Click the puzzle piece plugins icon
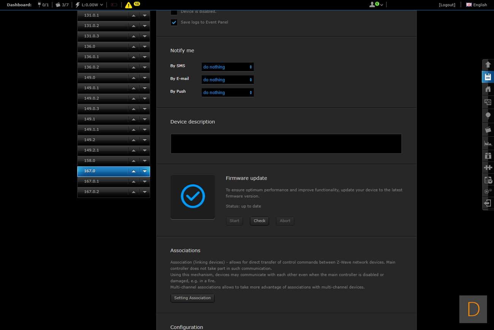This screenshot has width=494, height=330. tap(488, 167)
